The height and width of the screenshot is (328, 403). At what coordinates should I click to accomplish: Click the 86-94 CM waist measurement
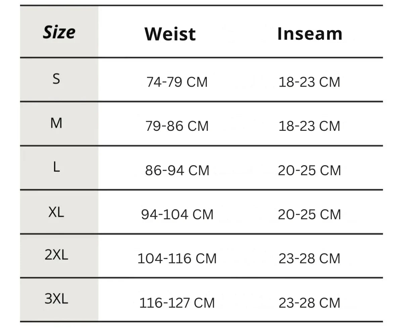[177, 170]
